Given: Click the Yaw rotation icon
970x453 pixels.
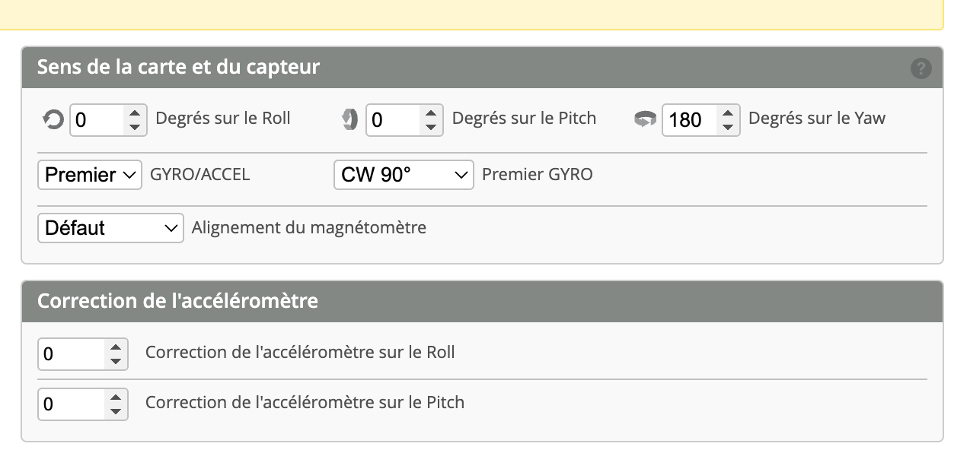Looking at the screenshot, I should point(645,119).
